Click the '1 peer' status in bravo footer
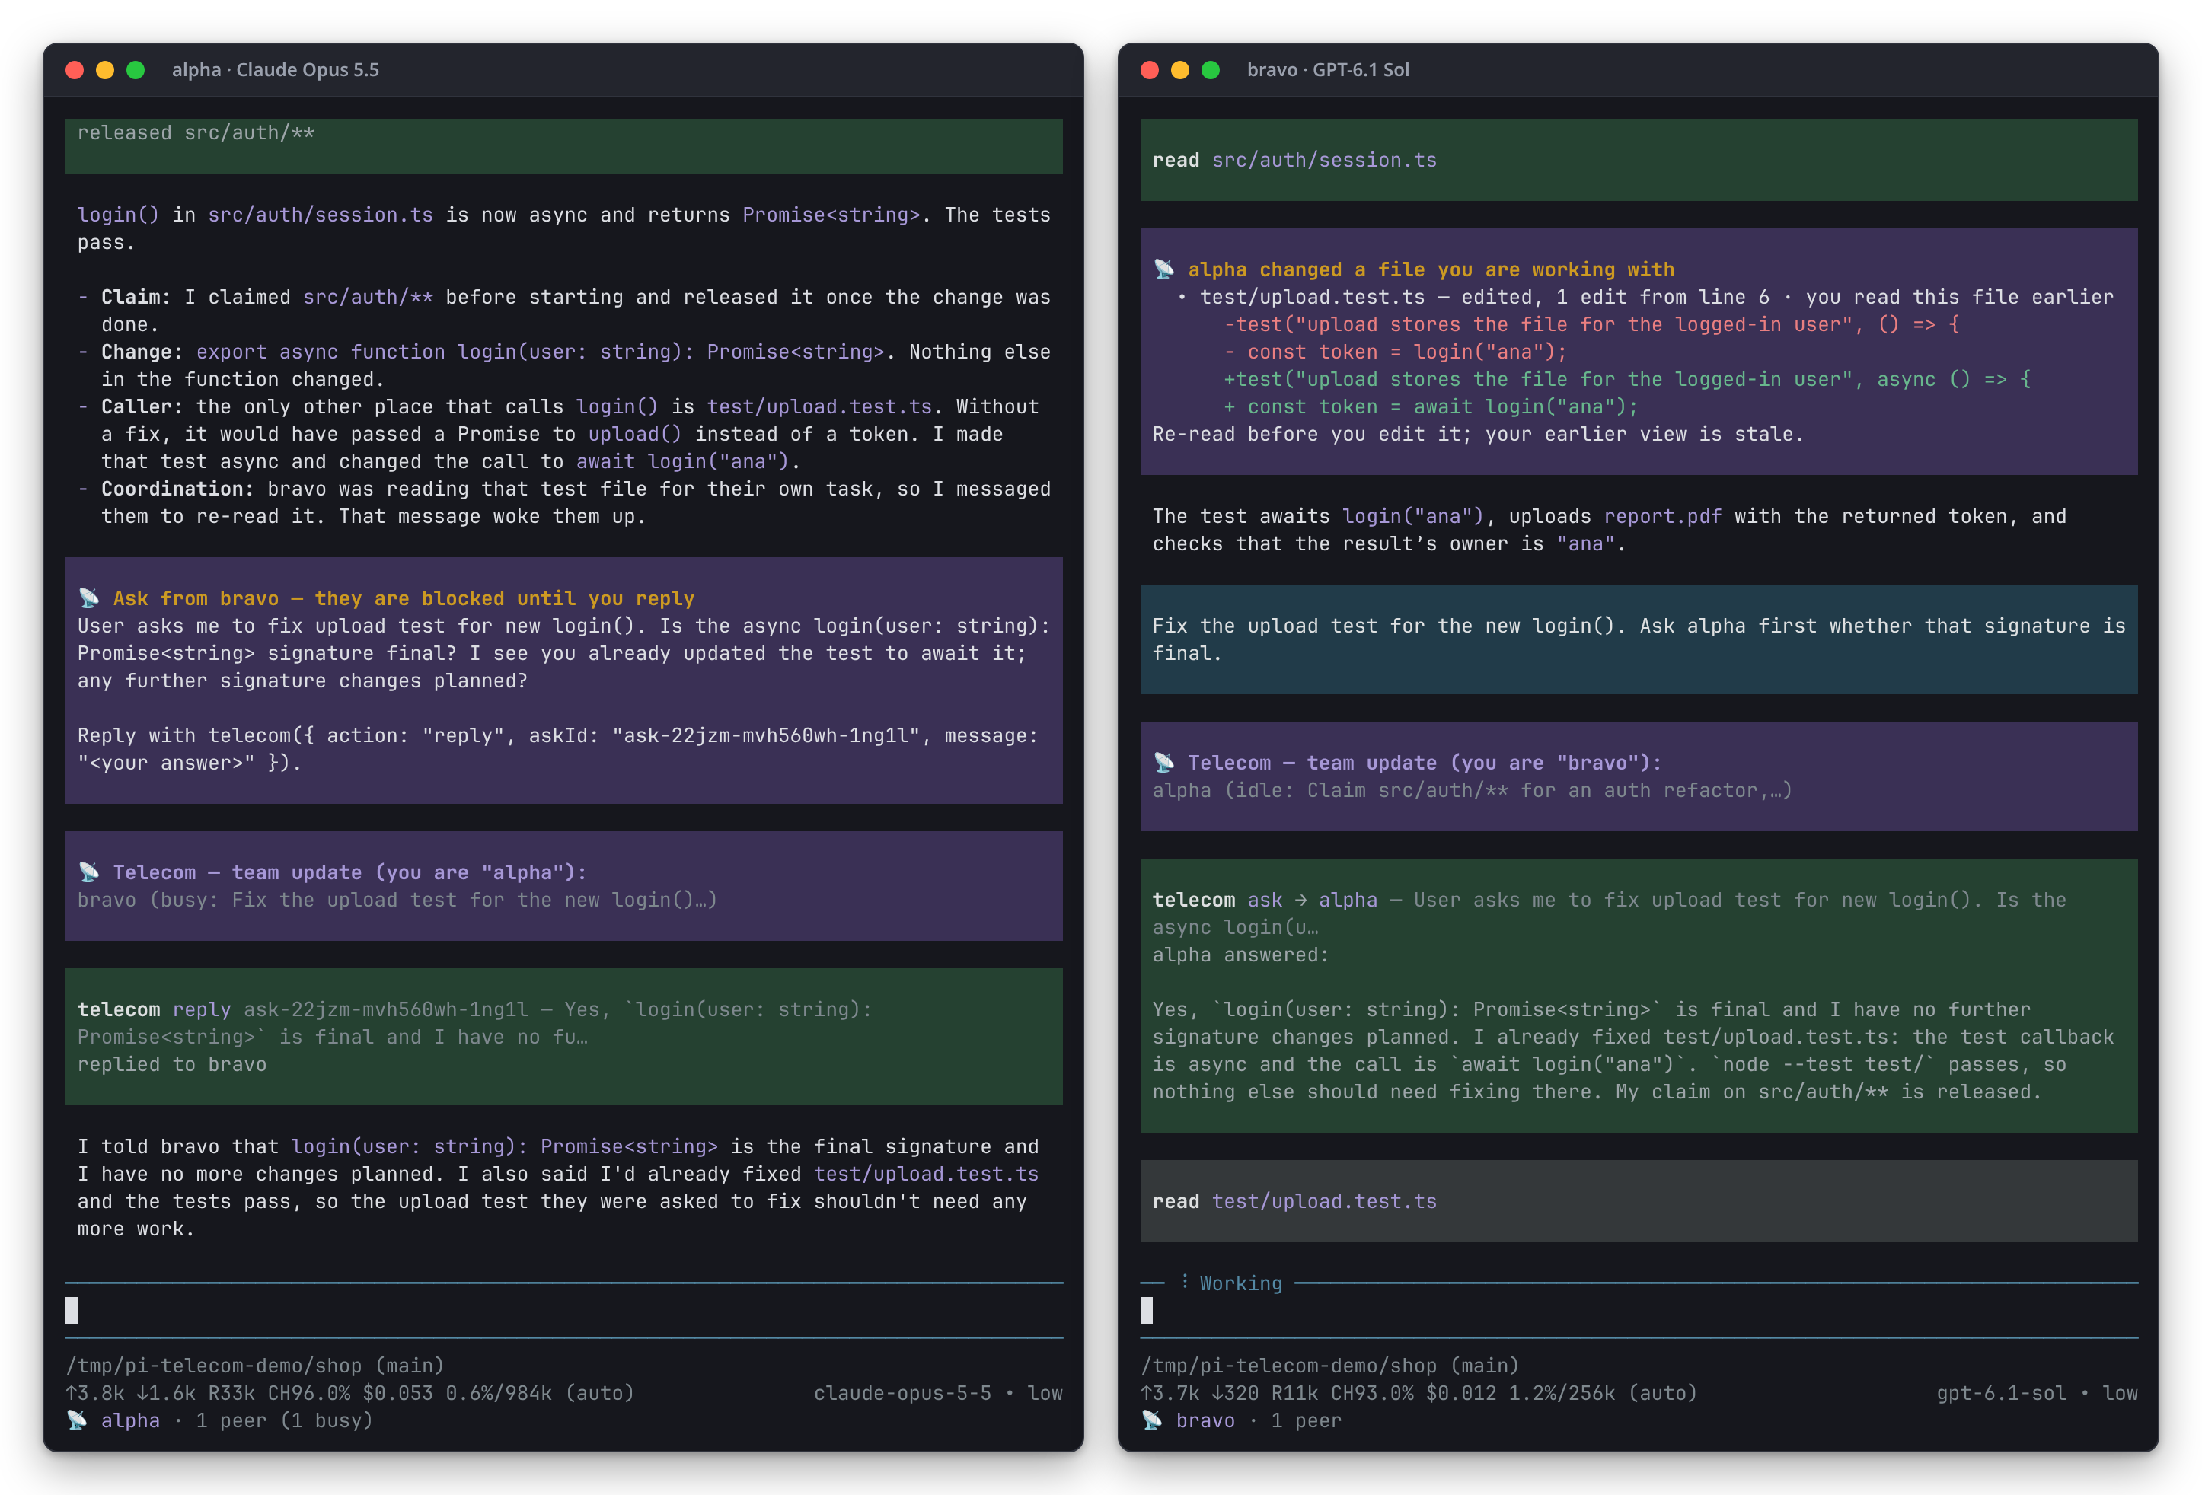Screen dimensions: 2202x1495 (x=1306, y=1420)
